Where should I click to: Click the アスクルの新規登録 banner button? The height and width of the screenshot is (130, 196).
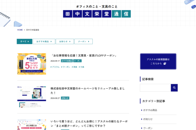pyautogui.click(x=158, y=61)
